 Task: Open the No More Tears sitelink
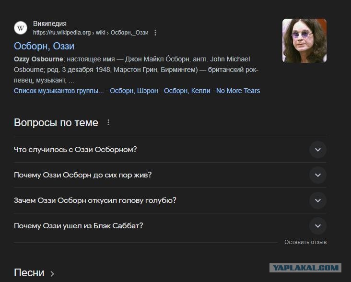coord(238,91)
